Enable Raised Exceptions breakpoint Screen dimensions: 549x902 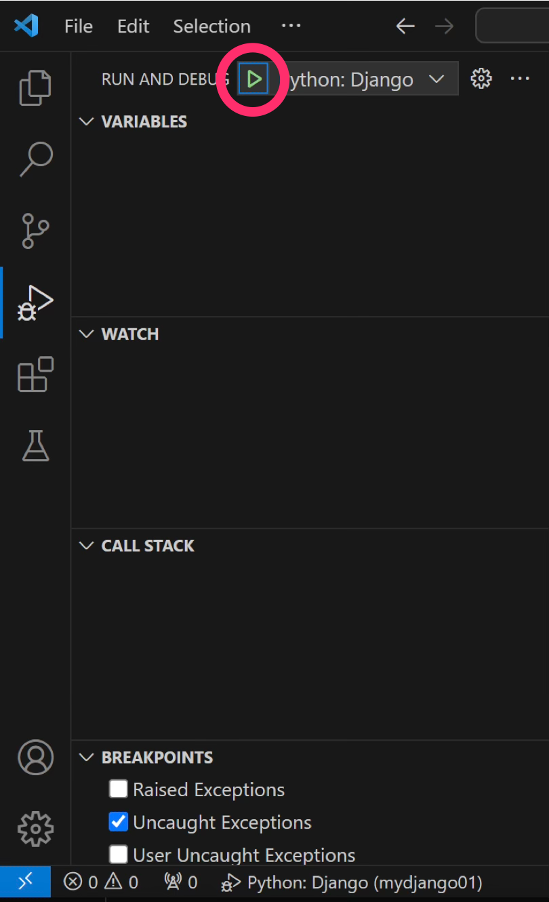pos(119,789)
